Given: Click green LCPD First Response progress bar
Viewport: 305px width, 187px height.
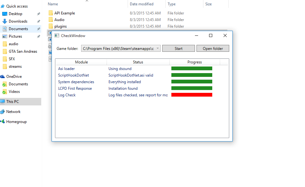Looking at the screenshot, I should [x=191, y=88].
